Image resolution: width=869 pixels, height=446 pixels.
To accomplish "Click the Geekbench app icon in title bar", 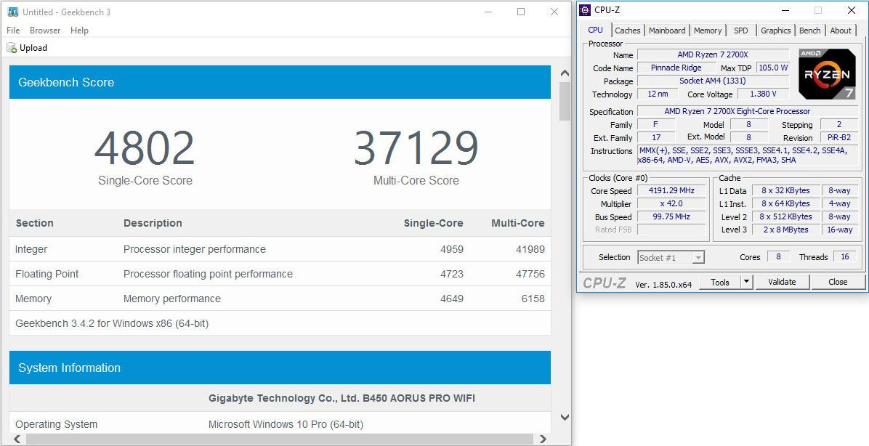I will coord(12,12).
